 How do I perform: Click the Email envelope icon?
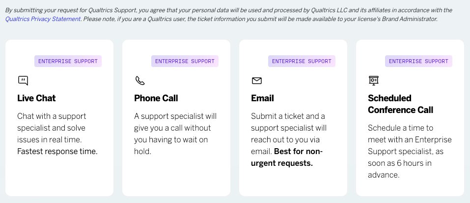coord(257,81)
